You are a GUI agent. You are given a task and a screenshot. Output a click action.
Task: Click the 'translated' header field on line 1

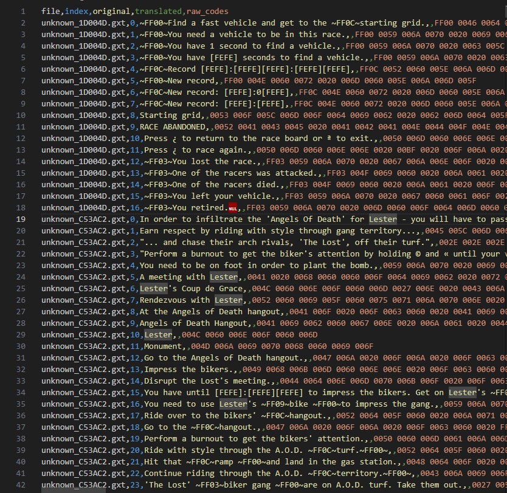coord(158,12)
